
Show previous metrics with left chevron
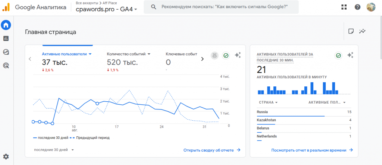click(x=30, y=58)
